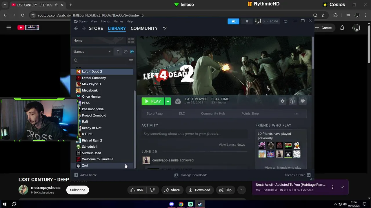This screenshot has width=371, height=208.
Task: Click YouTube Download button
Action: coord(199,190)
